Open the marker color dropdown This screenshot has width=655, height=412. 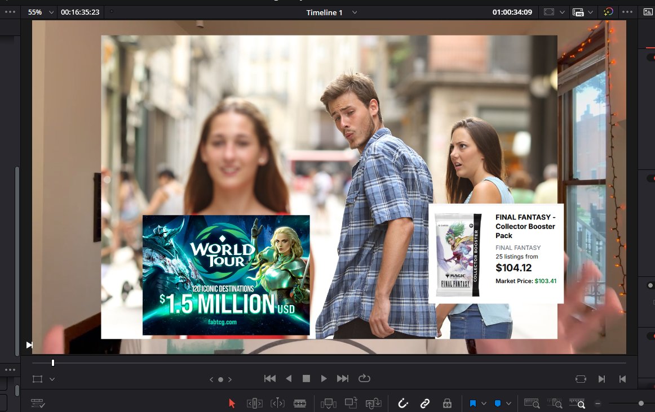click(x=508, y=403)
